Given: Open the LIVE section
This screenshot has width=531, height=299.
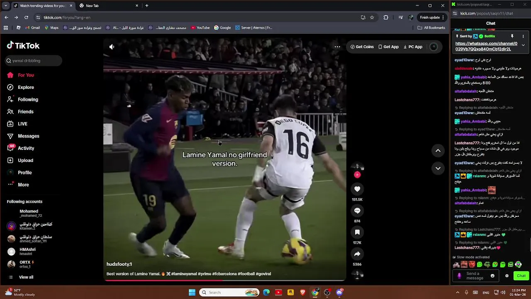Looking at the screenshot, I should (x=22, y=124).
